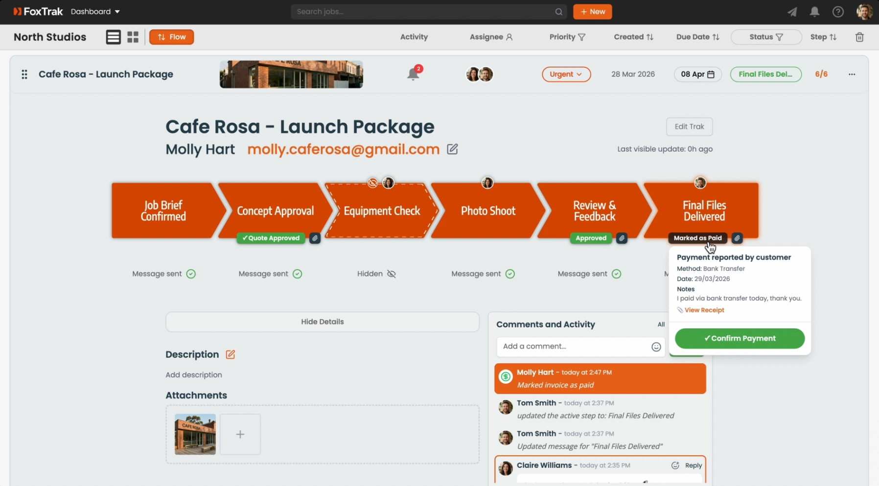This screenshot has height=486, width=879.
Task: Toggle the Quote Approved badge
Action: (x=271, y=238)
